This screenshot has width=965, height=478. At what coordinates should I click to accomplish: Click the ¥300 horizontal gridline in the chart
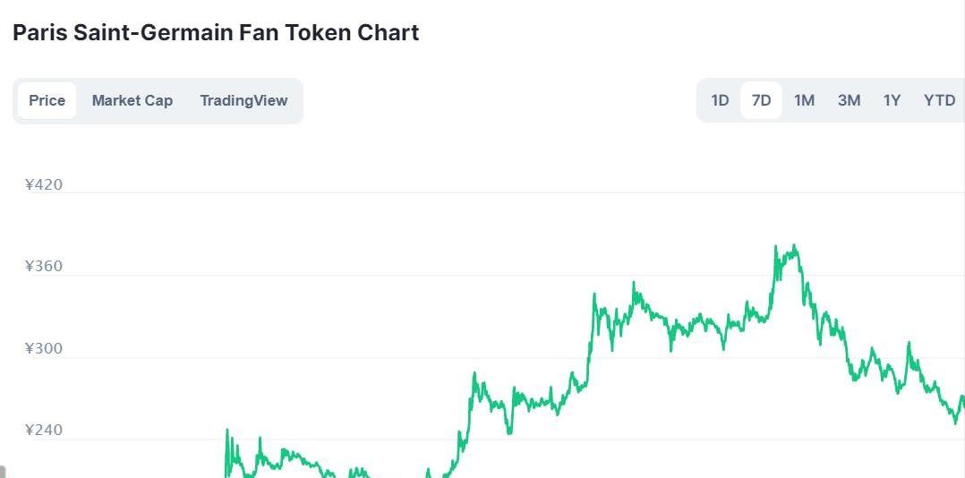pyautogui.click(x=358, y=357)
